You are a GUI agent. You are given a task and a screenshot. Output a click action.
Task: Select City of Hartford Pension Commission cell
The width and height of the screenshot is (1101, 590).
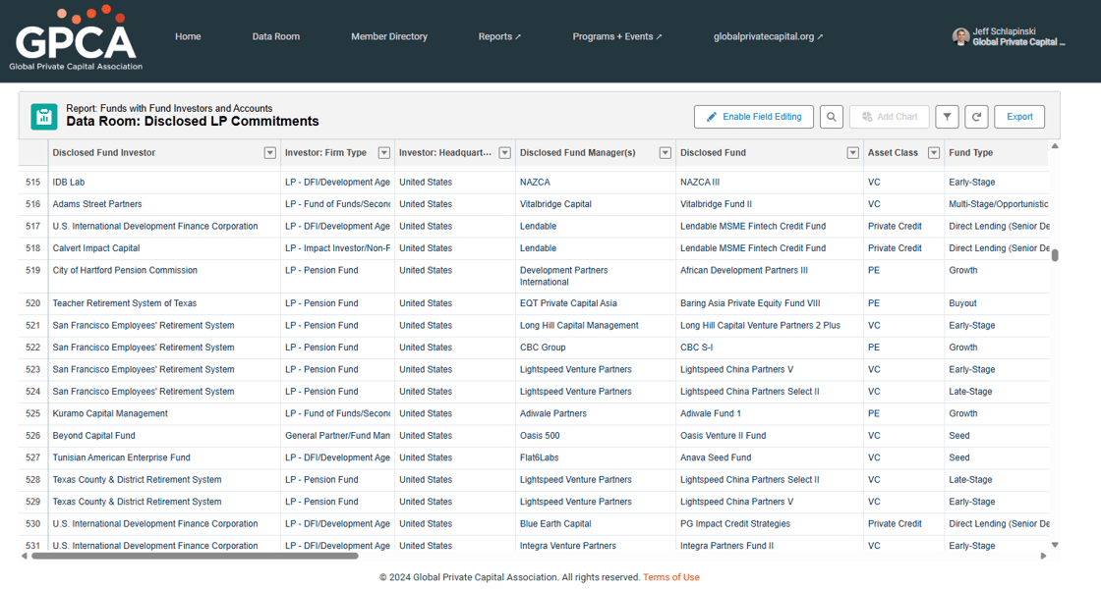(164, 276)
